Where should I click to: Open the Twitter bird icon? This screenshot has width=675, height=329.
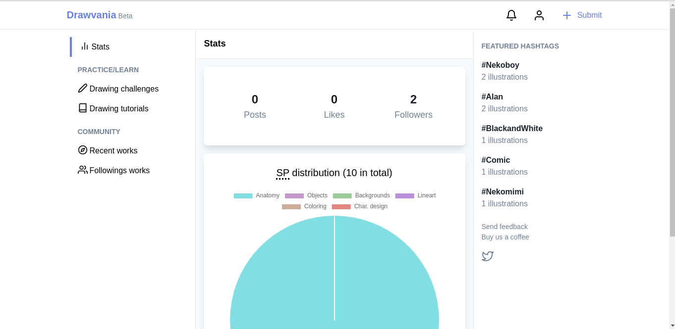pyautogui.click(x=488, y=256)
